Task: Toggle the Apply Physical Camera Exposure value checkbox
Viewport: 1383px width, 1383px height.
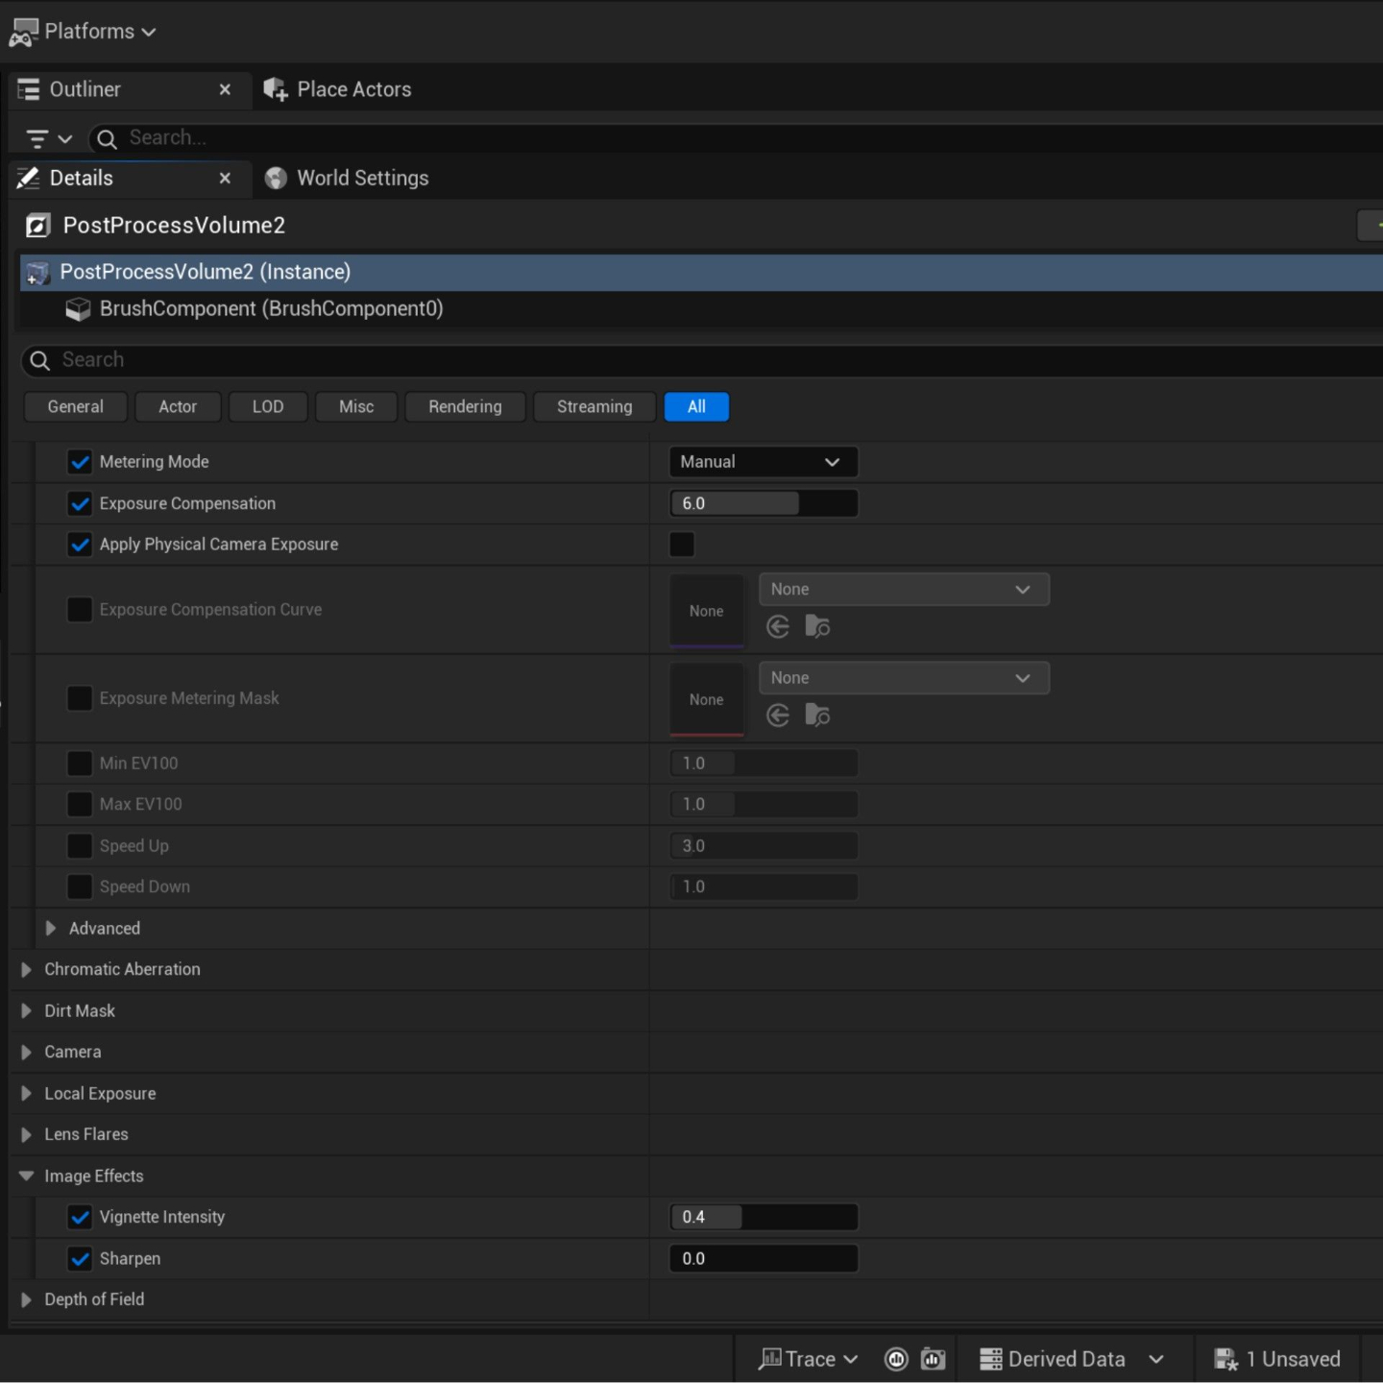Action: pos(682,545)
